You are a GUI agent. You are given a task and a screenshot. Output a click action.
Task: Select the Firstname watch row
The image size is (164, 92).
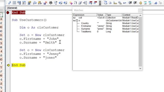point(106,26)
